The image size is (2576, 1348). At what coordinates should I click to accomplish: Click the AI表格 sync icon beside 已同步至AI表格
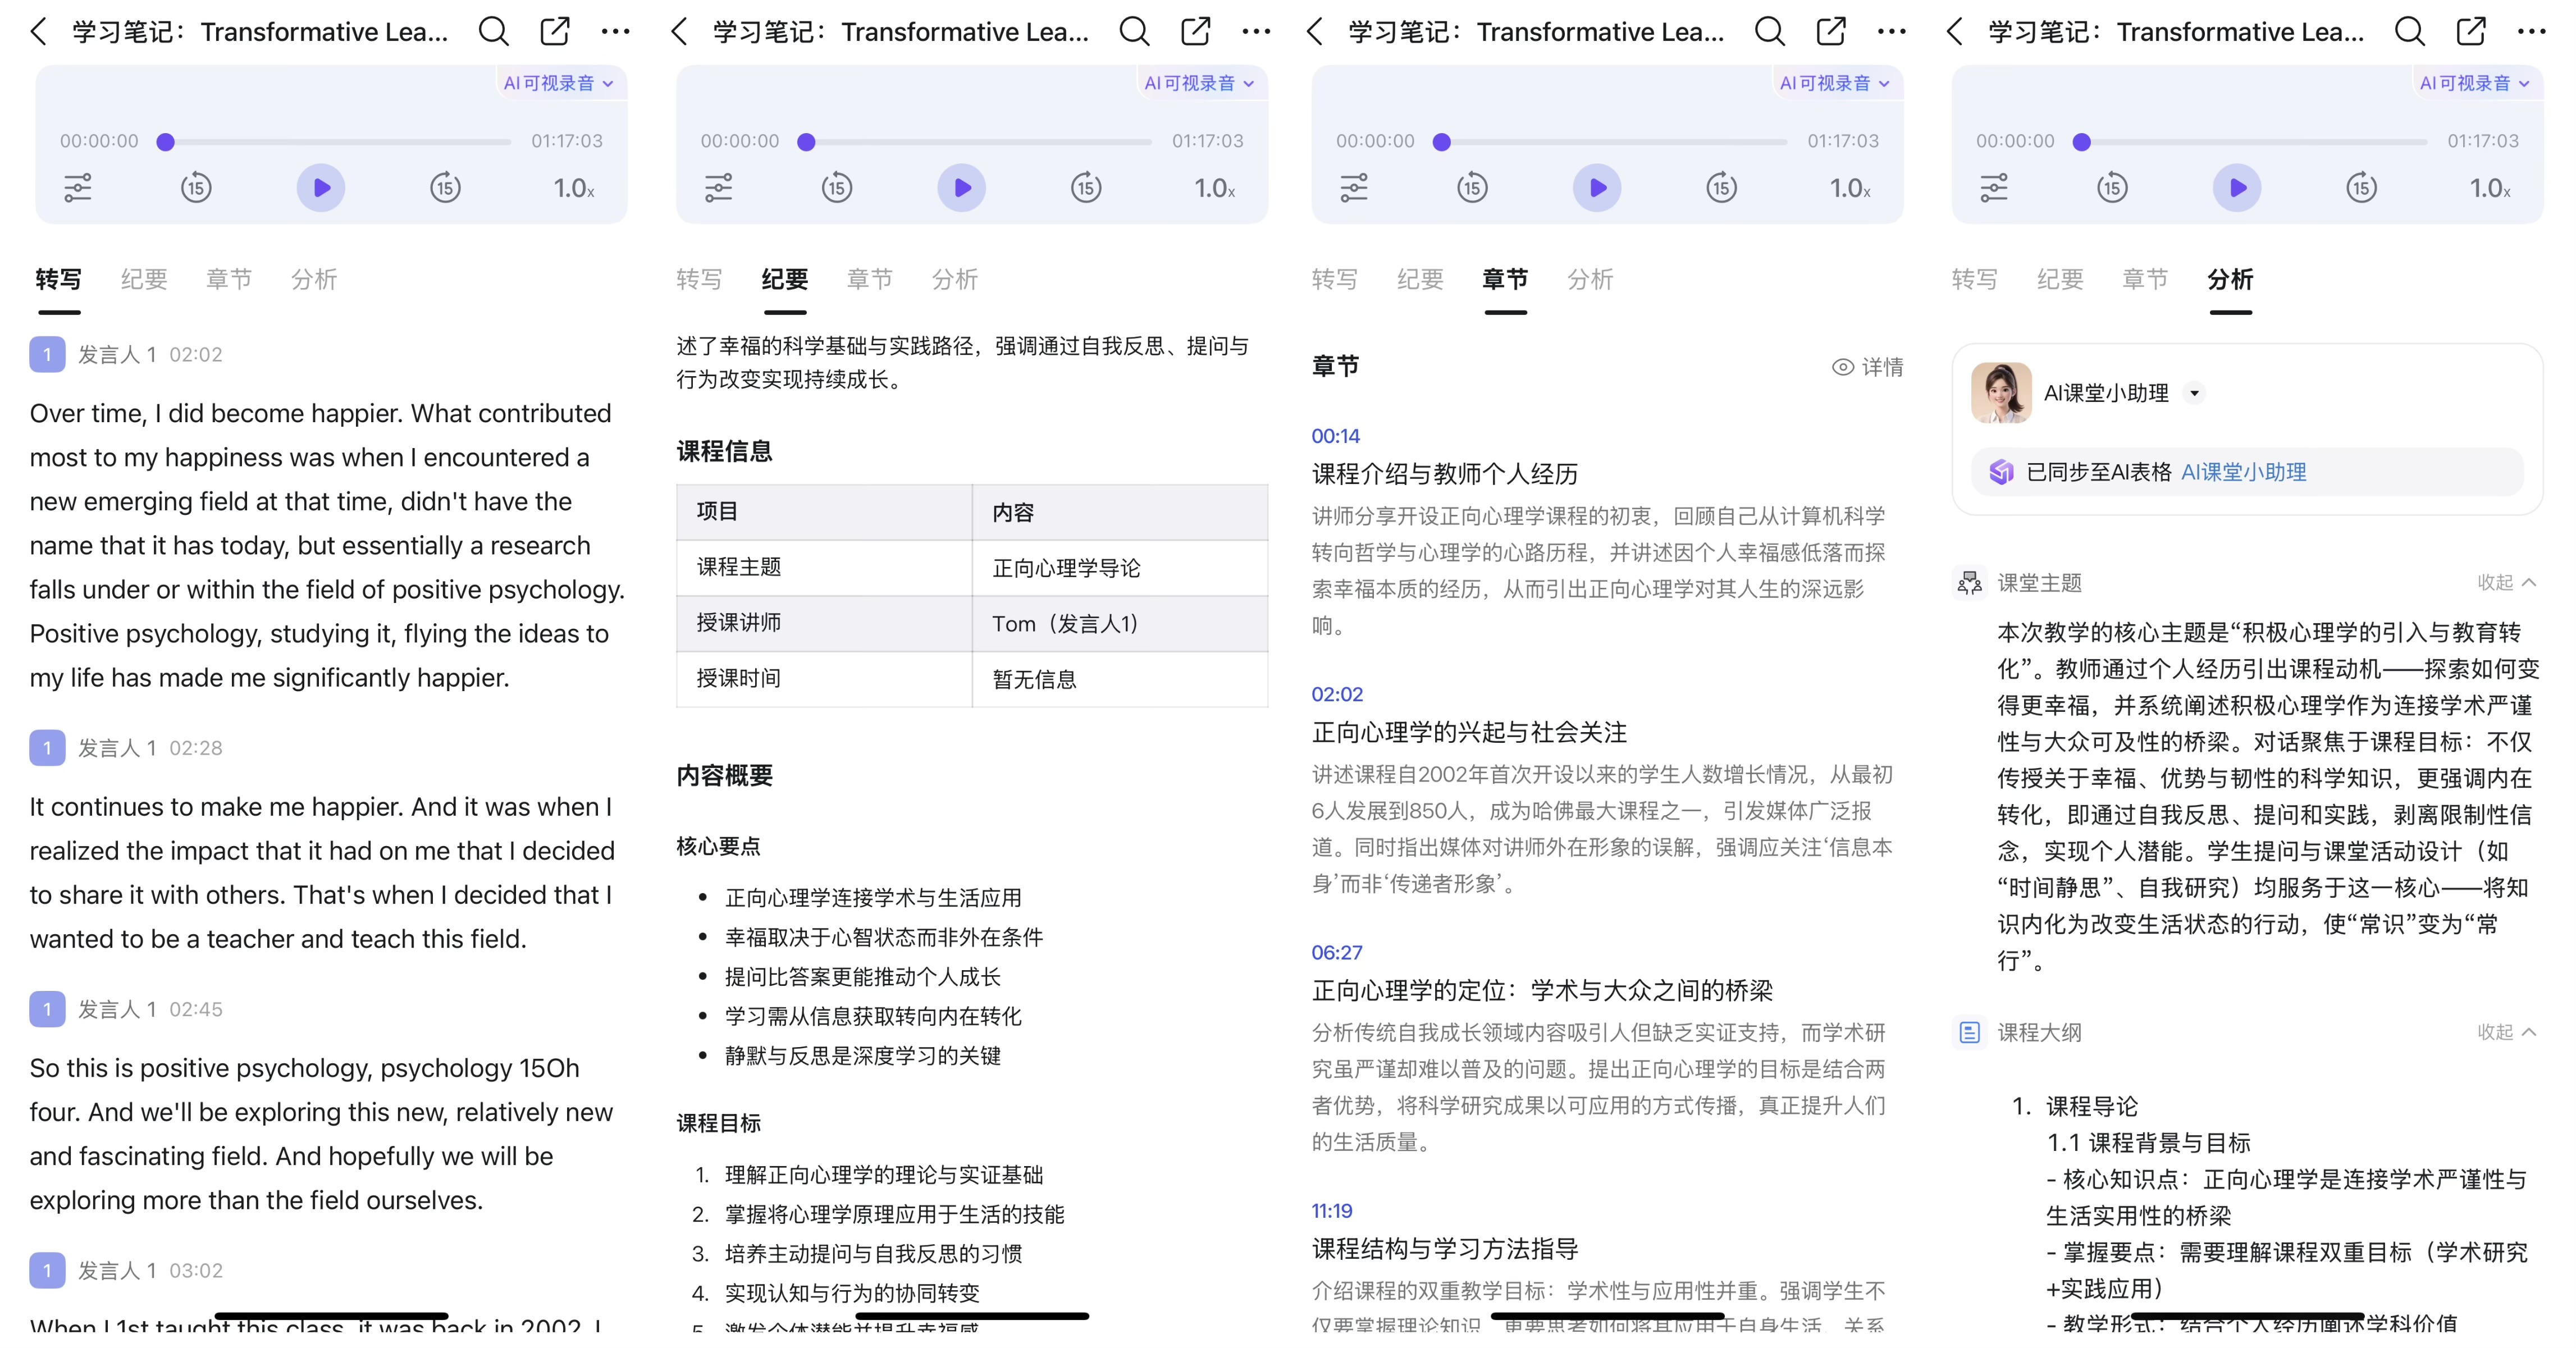(x=2001, y=472)
